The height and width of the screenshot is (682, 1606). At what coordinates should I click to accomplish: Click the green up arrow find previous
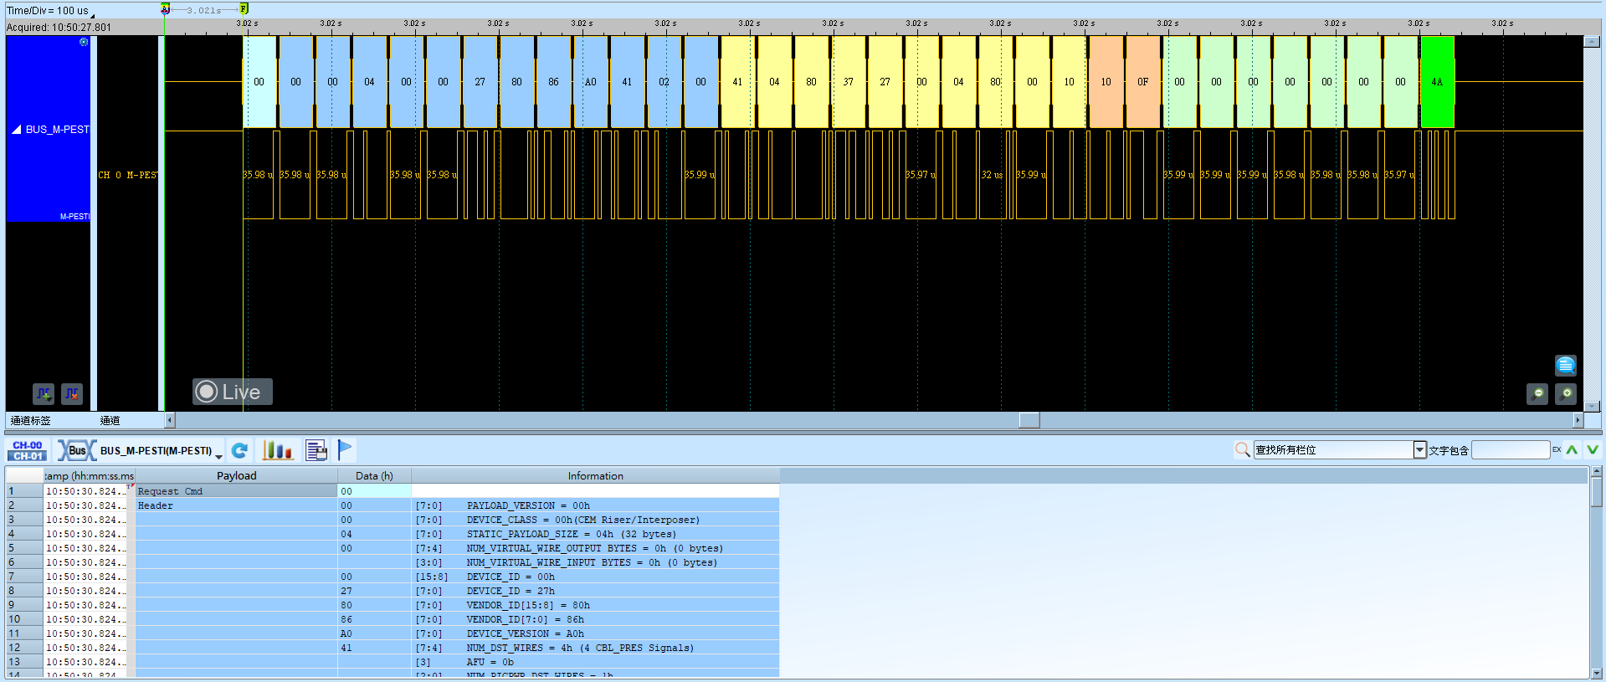[1572, 450]
